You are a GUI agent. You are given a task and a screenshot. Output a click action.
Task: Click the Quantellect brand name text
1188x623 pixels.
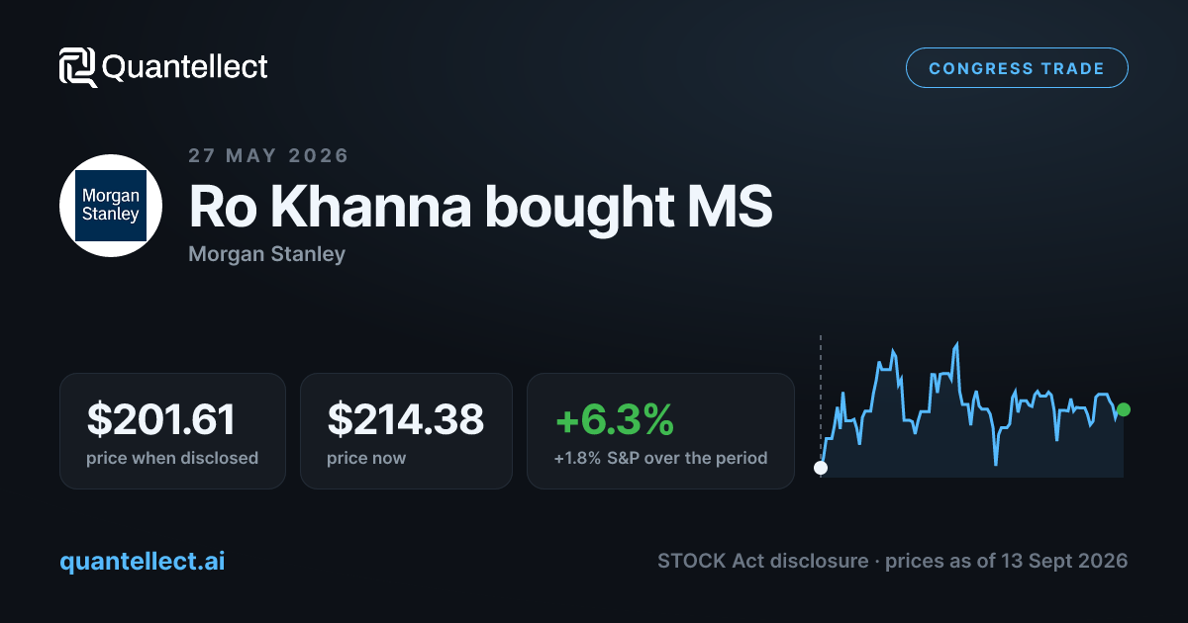coord(185,67)
